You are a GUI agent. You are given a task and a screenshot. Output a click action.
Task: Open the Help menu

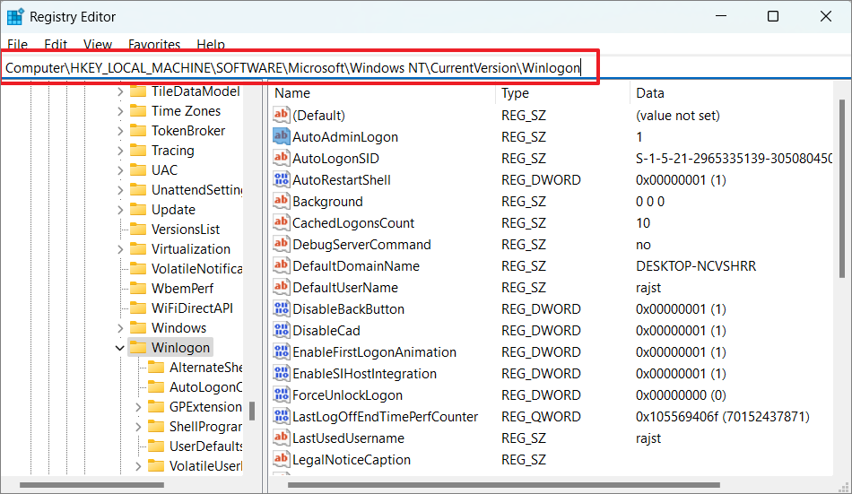(x=211, y=44)
